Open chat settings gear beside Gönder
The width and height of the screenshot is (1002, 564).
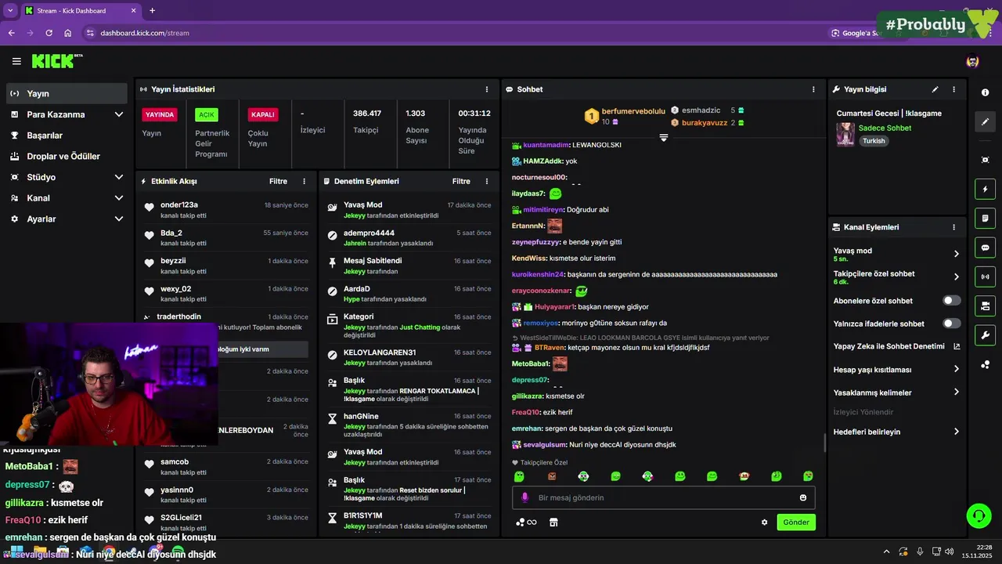[765, 522]
